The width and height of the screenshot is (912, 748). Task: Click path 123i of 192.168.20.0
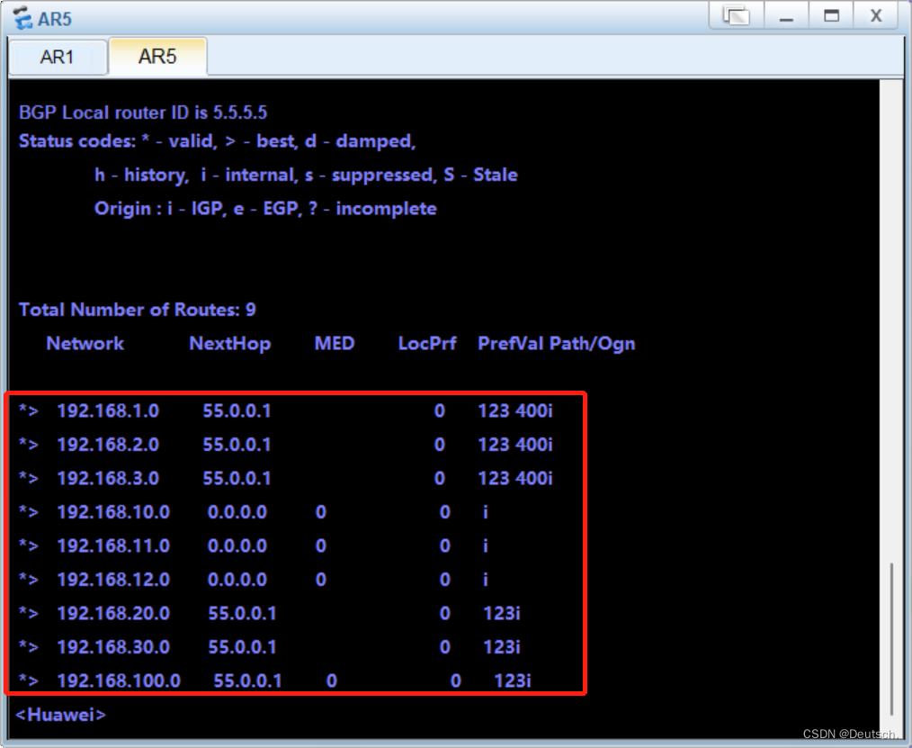(x=502, y=614)
